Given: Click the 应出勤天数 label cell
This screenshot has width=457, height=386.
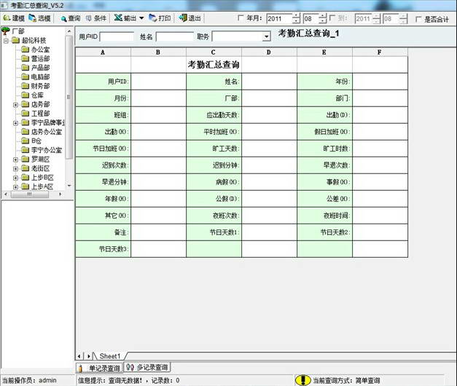Looking at the screenshot, I should [214, 115].
